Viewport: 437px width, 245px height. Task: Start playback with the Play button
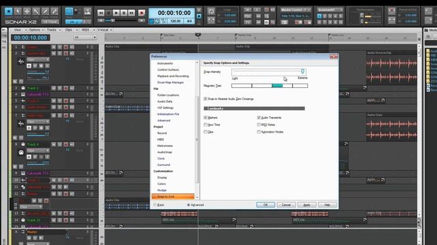(116, 13)
